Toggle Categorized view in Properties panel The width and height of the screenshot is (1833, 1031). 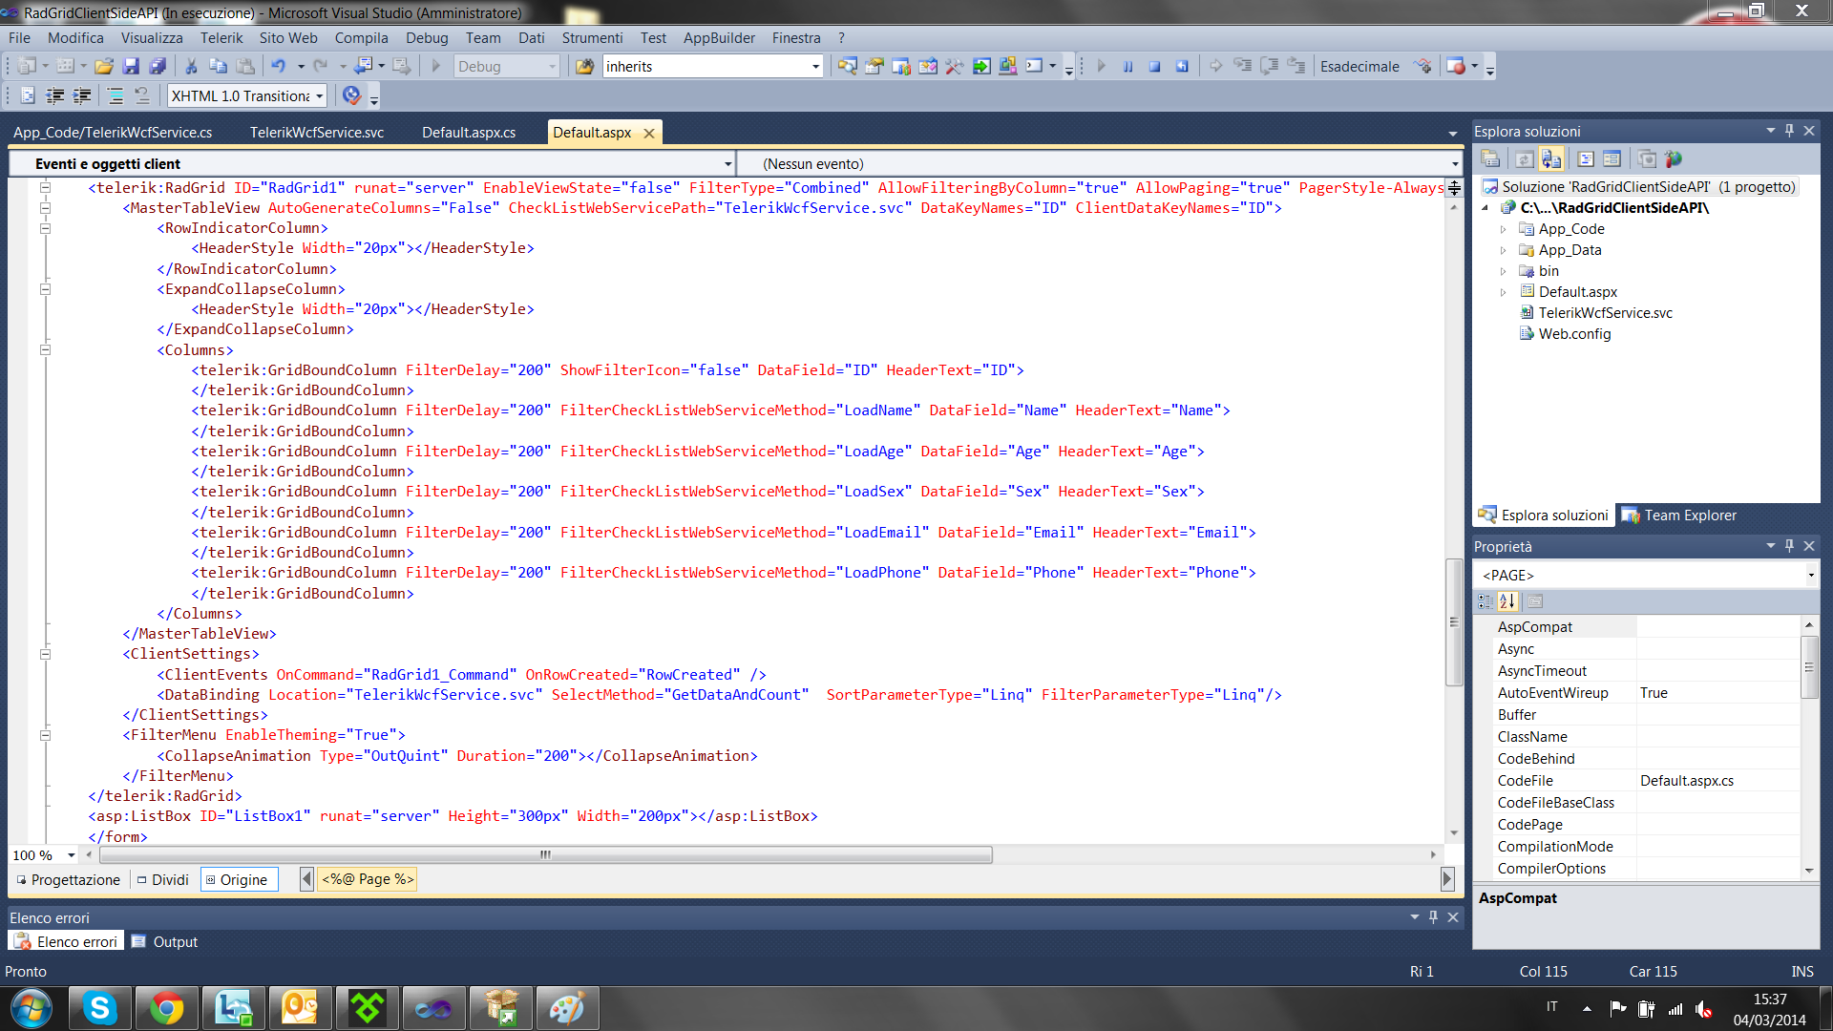tap(1485, 601)
